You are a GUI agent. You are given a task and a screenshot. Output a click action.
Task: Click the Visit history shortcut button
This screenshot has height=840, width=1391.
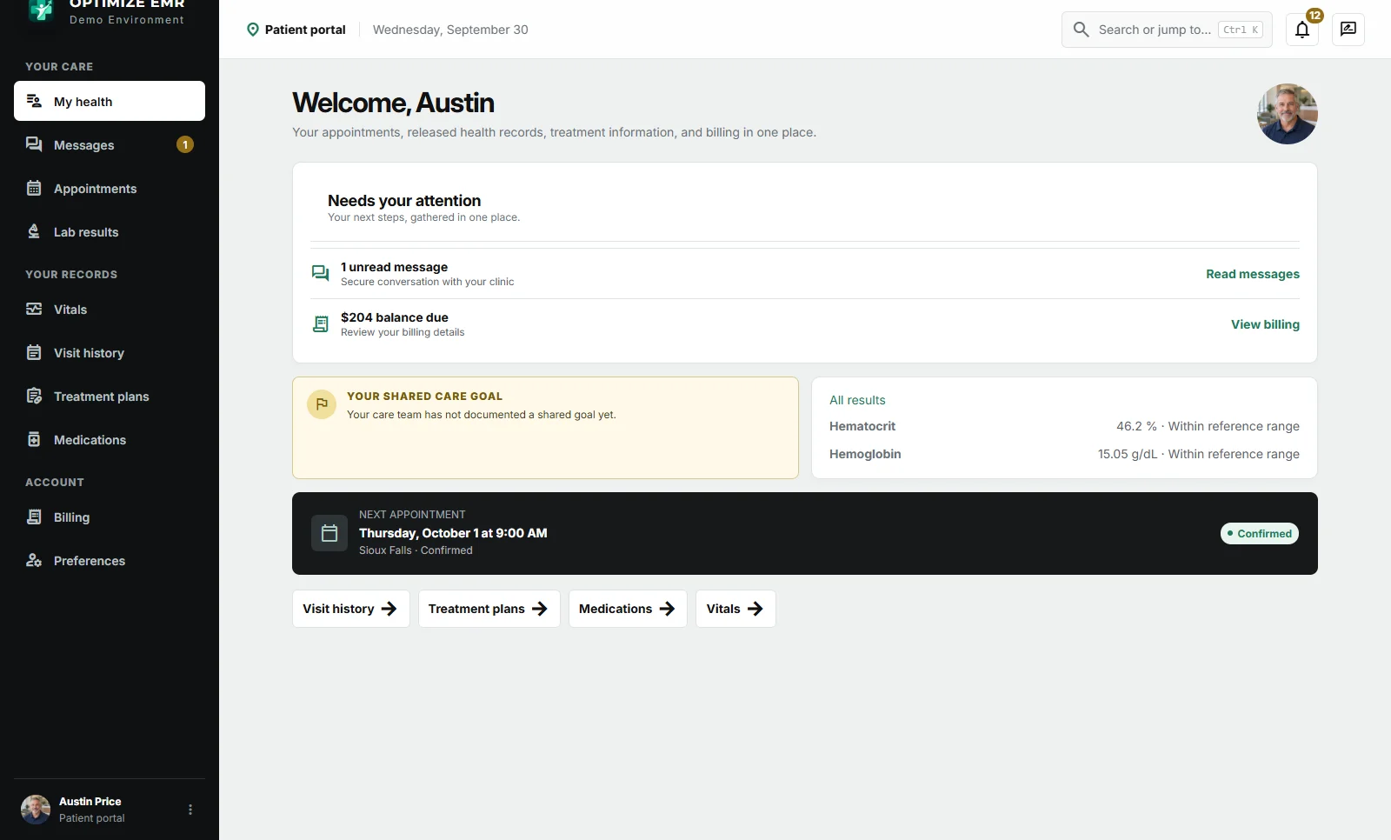[x=350, y=609]
